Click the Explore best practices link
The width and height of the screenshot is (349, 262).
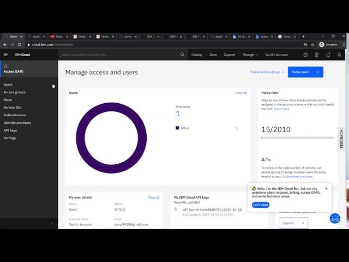[297, 177]
